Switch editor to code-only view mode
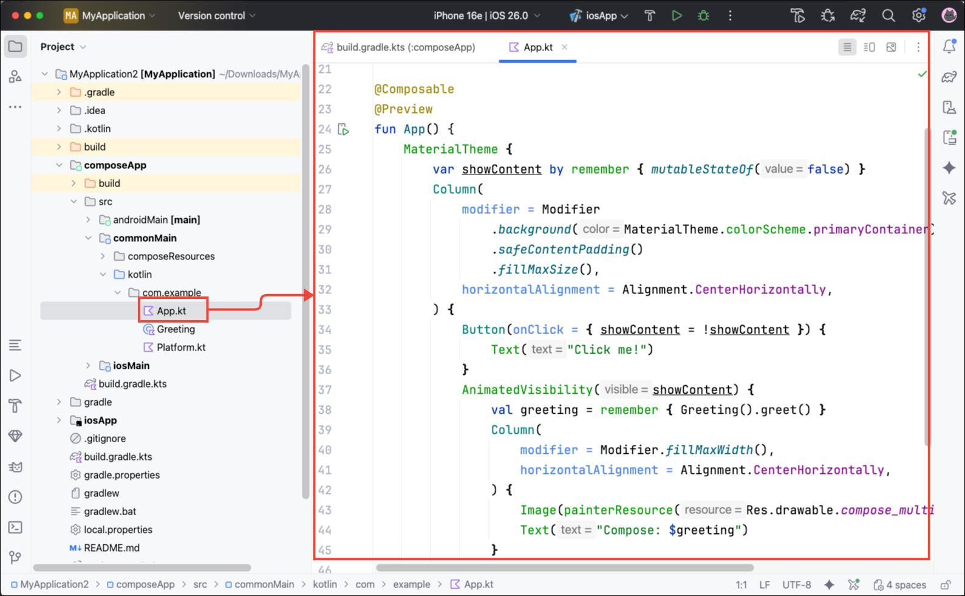This screenshot has width=965, height=596. [x=847, y=47]
